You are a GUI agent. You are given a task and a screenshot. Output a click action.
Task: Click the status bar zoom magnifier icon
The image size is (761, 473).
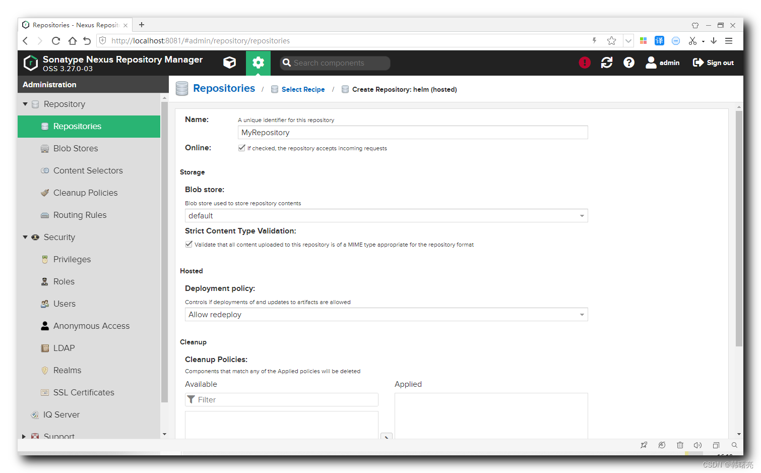[x=734, y=445]
